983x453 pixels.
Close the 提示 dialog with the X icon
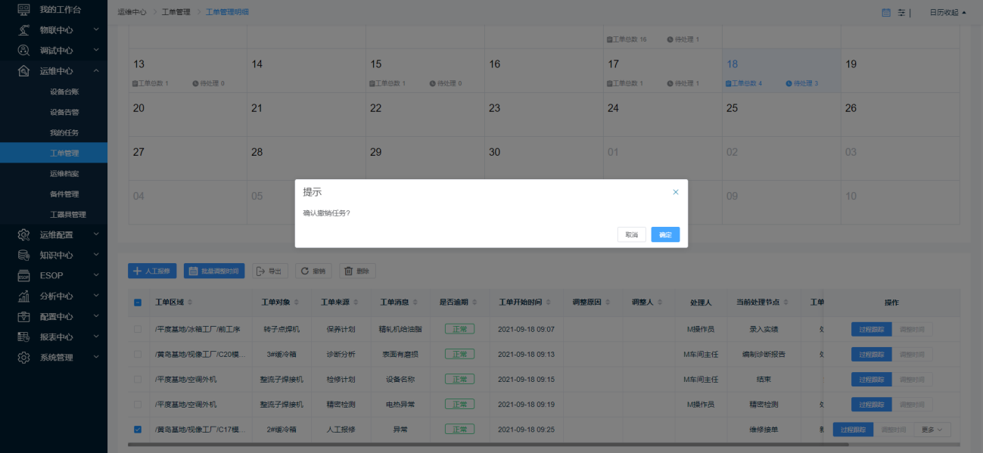click(676, 192)
